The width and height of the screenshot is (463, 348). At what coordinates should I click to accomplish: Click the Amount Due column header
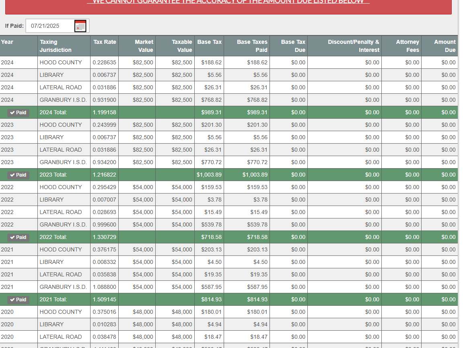(444, 46)
